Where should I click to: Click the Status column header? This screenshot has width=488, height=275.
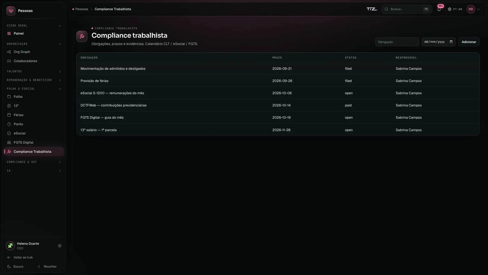(x=350, y=58)
